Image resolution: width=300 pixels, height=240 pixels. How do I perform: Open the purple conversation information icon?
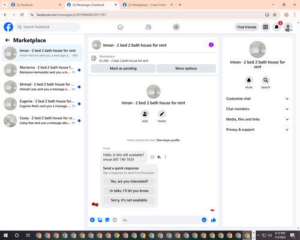pyautogui.click(x=211, y=45)
